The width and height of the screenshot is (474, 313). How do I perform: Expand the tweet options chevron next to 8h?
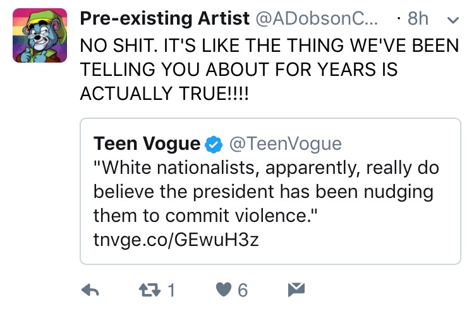pyautogui.click(x=453, y=20)
